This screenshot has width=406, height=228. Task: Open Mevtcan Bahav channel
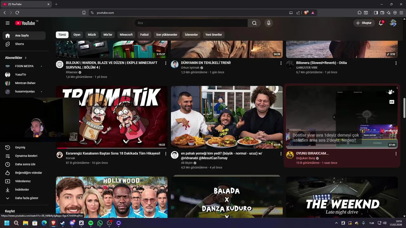pyautogui.click(x=24, y=83)
